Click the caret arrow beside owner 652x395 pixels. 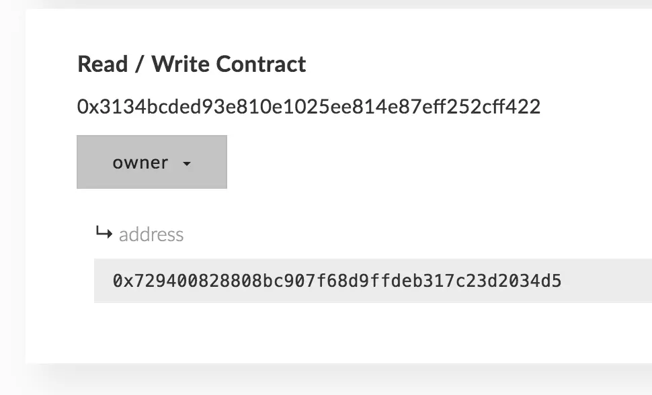(187, 164)
